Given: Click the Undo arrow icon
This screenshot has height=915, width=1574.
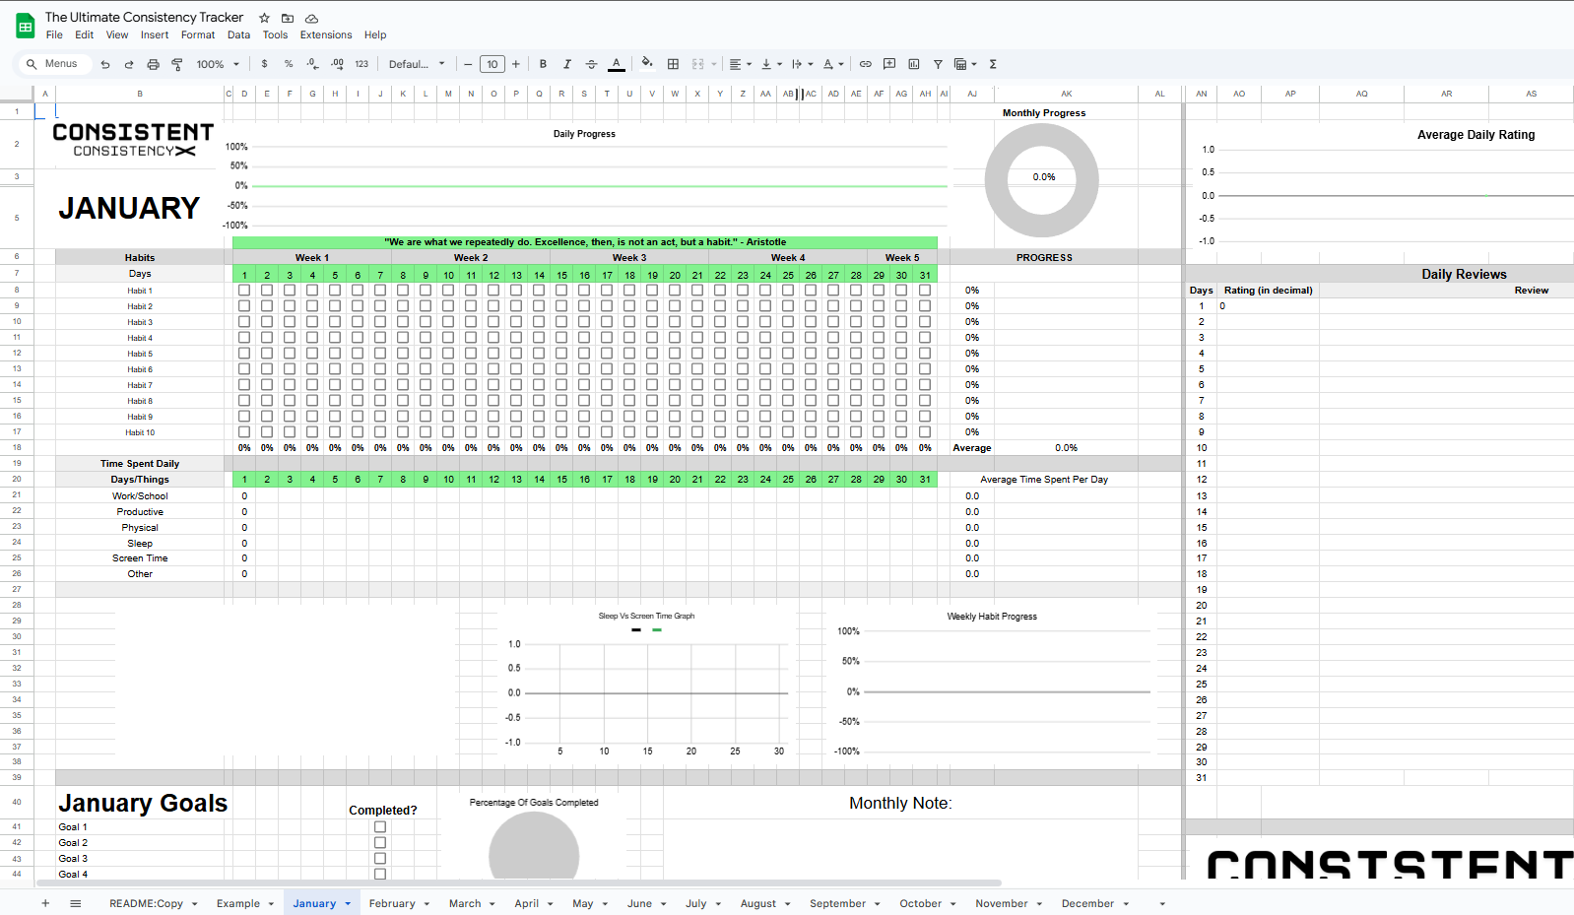Looking at the screenshot, I should (x=105, y=64).
